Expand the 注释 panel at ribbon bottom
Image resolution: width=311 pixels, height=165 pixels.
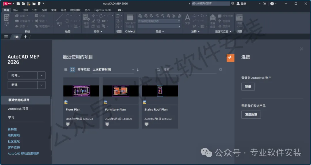(x=195, y=32)
